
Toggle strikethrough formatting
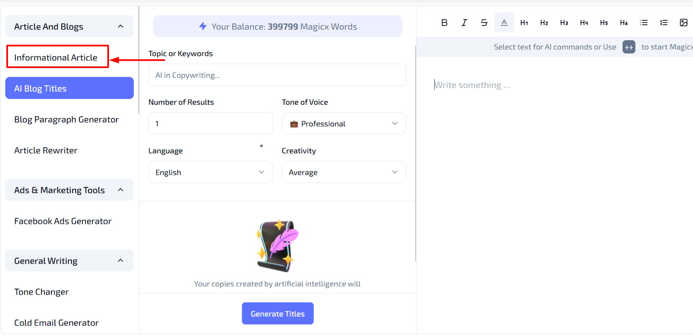pos(484,23)
